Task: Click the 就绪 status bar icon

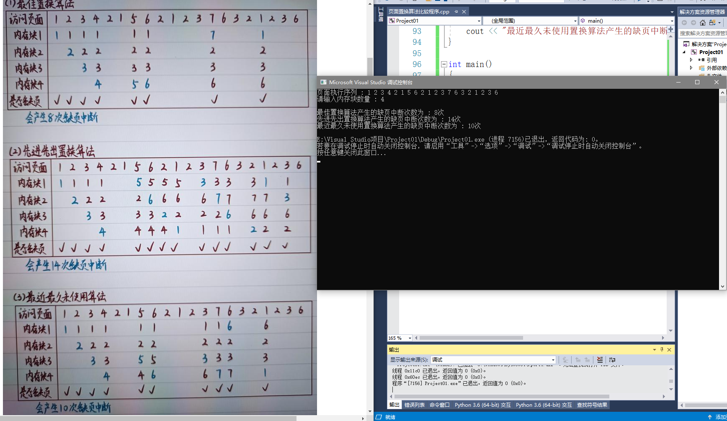Action: [379, 417]
